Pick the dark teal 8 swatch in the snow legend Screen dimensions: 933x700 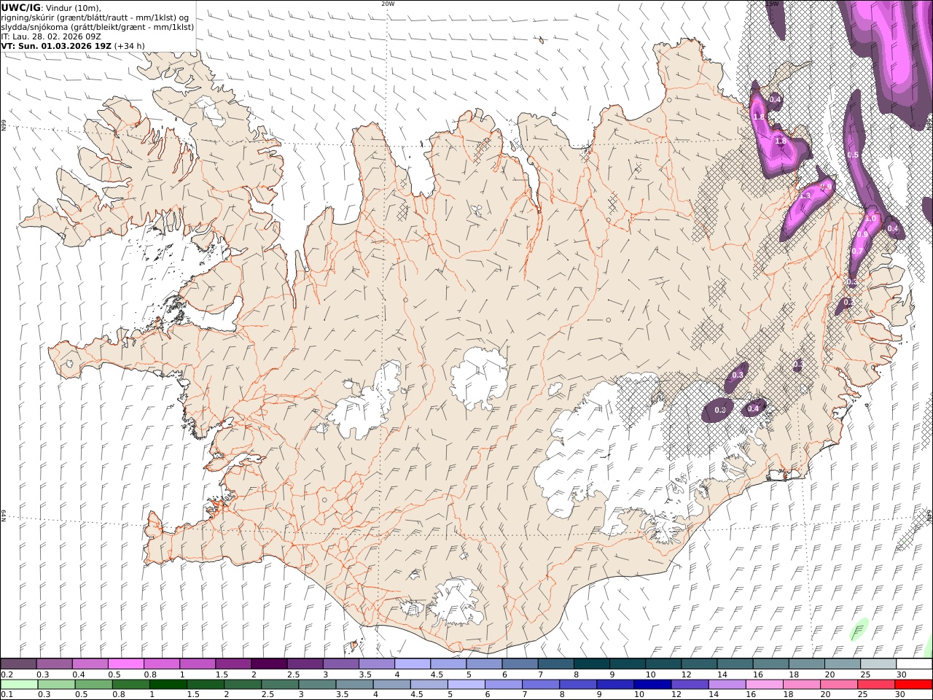tap(592, 664)
